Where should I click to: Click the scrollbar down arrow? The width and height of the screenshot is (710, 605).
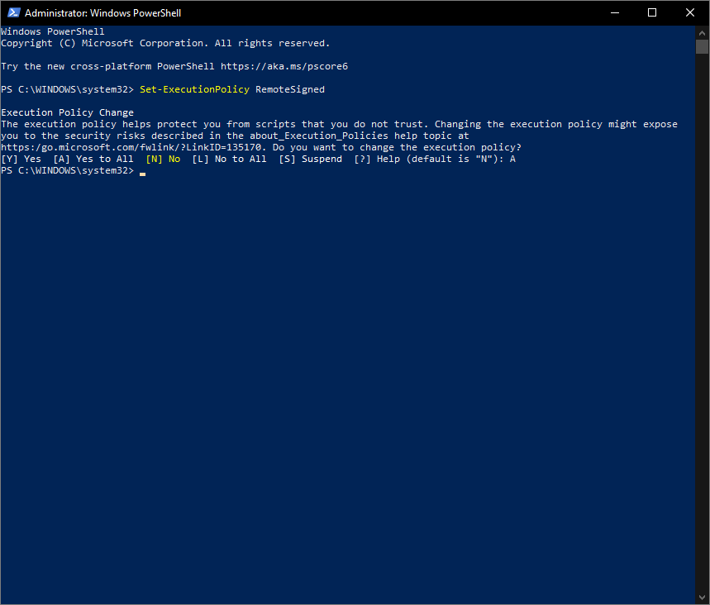pyautogui.click(x=703, y=598)
